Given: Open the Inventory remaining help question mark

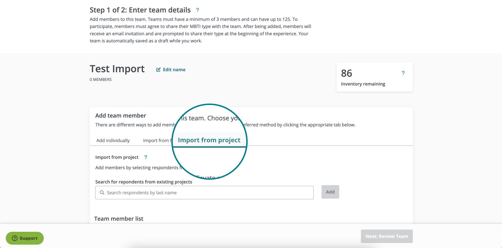Looking at the screenshot, I should click(x=403, y=73).
